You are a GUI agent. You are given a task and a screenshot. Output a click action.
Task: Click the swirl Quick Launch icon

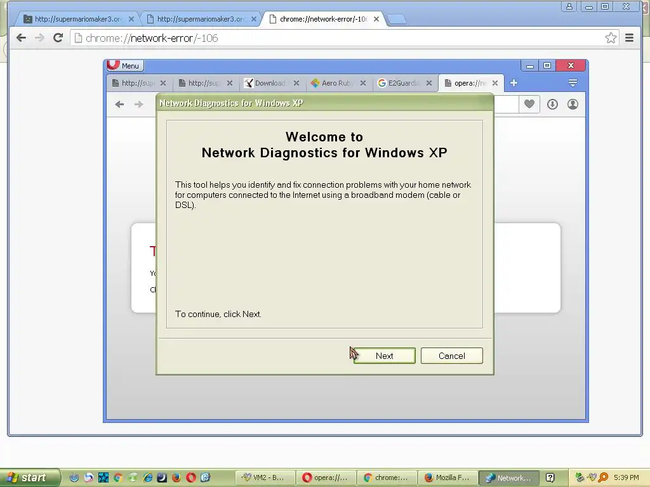[89, 477]
